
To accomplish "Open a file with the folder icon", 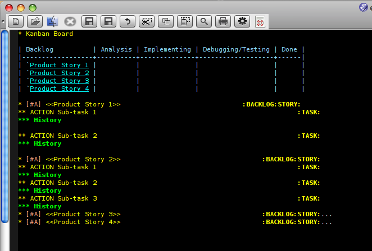I will [35, 21].
